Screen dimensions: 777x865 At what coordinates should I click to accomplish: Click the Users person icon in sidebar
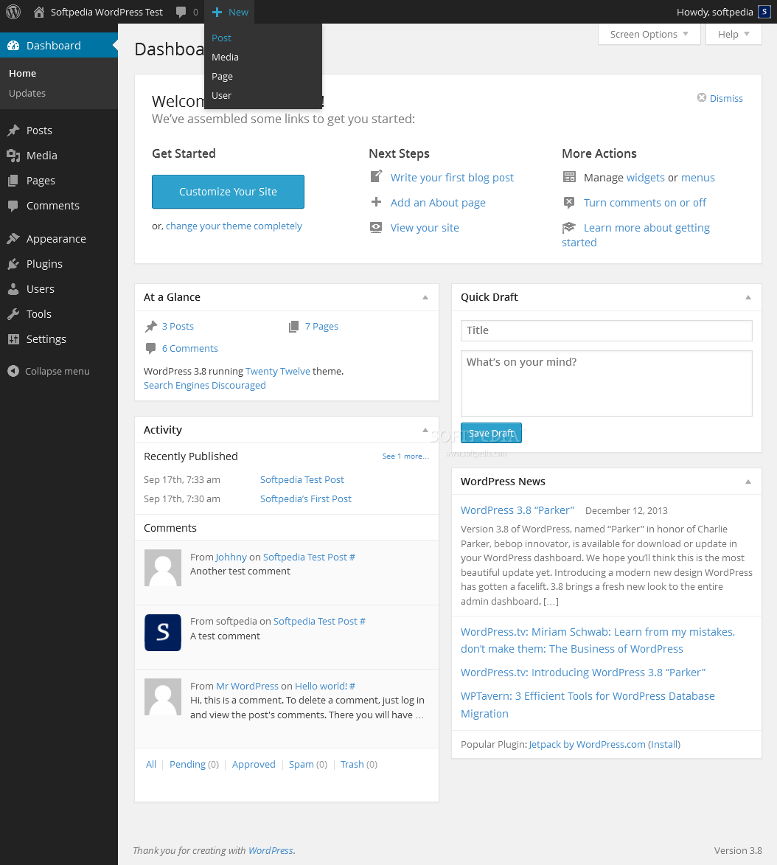click(13, 289)
